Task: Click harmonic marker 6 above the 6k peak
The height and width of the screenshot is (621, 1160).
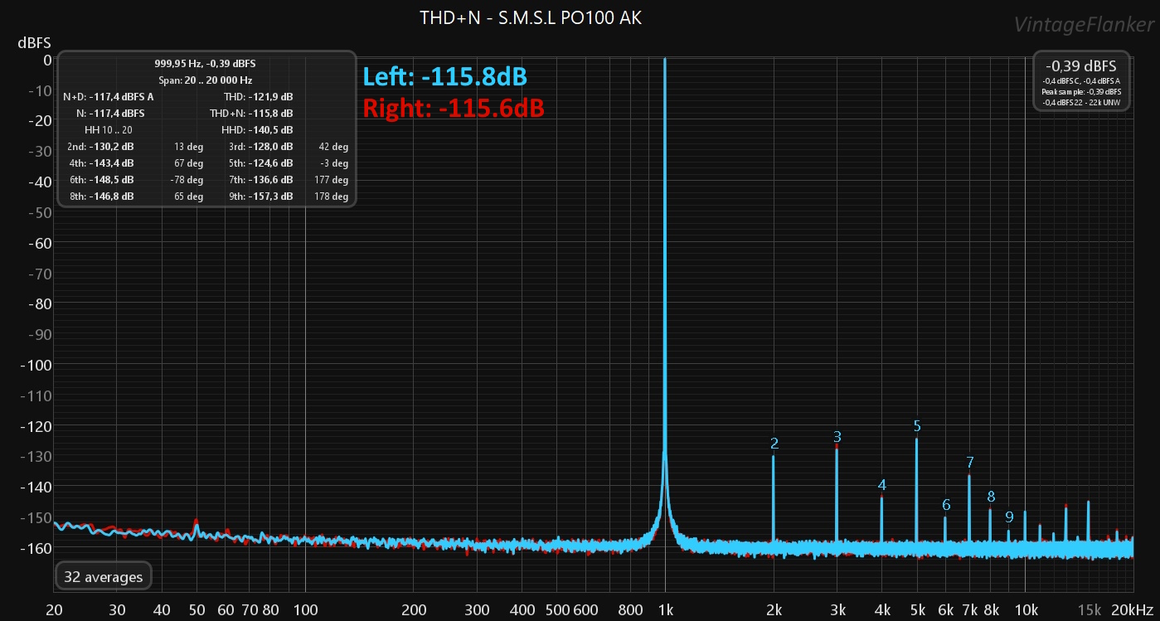Action: (x=946, y=505)
